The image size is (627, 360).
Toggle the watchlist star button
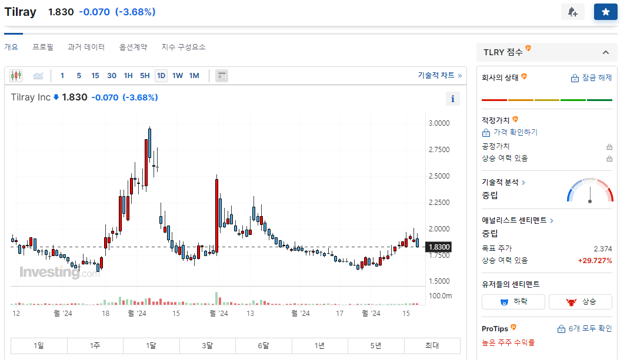[x=605, y=12]
